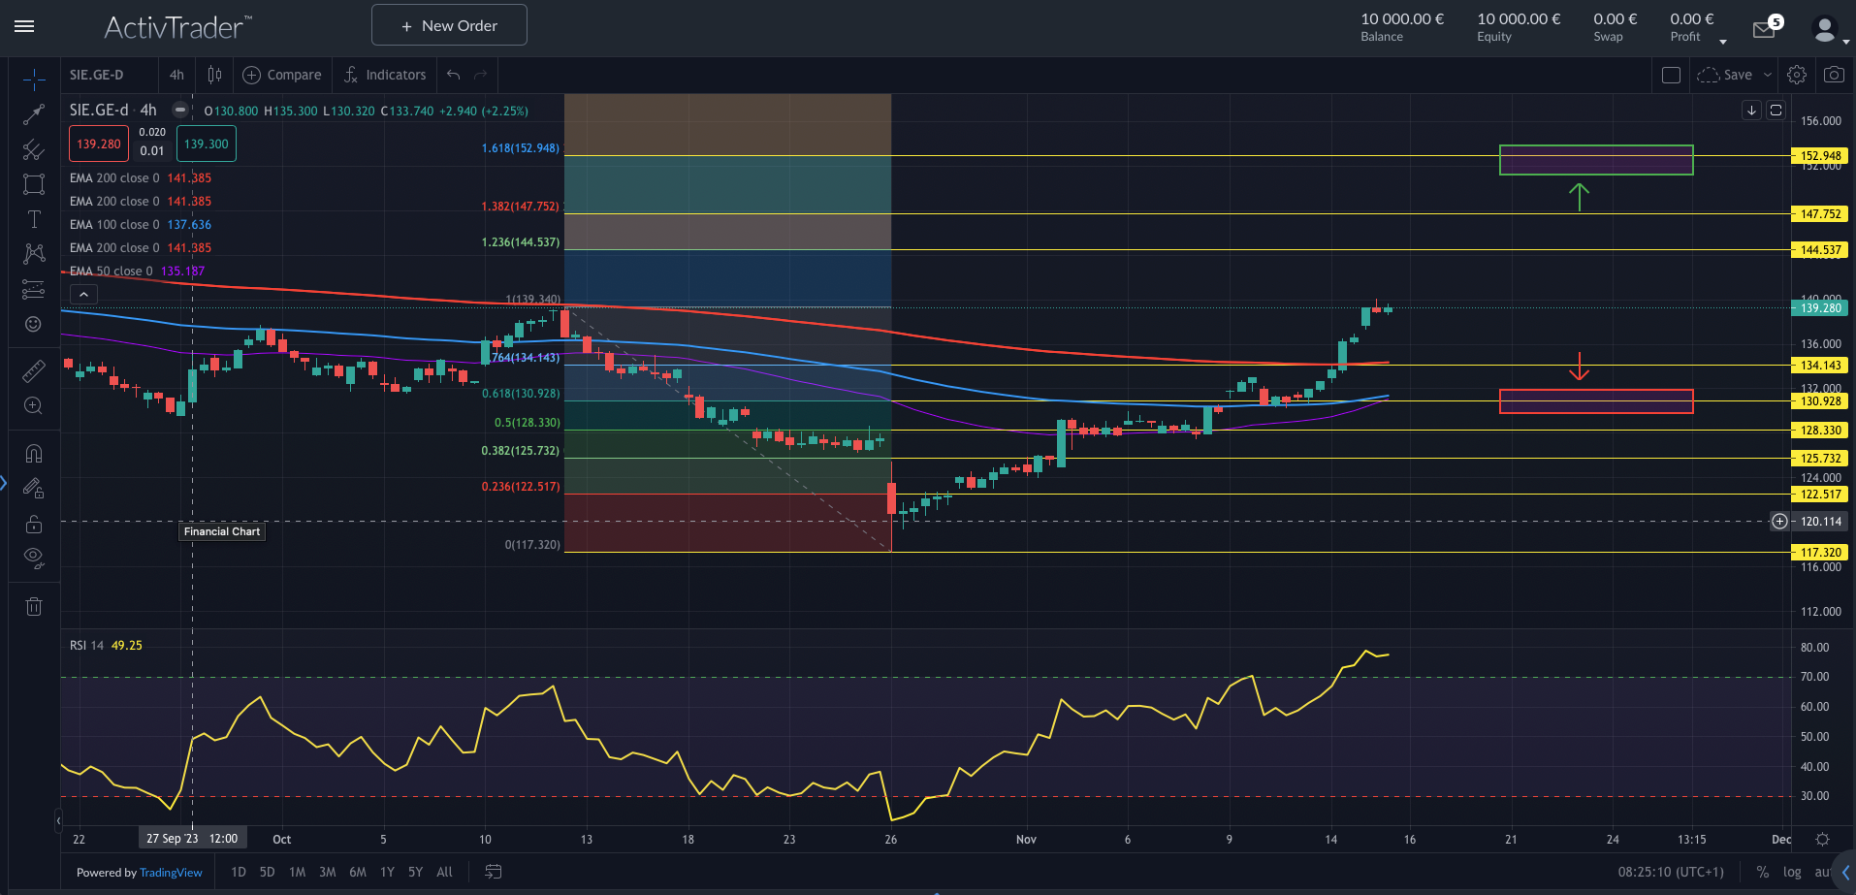Take a chart snapshot with camera icon
This screenshot has width=1856, height=895.
point(1833,75)
